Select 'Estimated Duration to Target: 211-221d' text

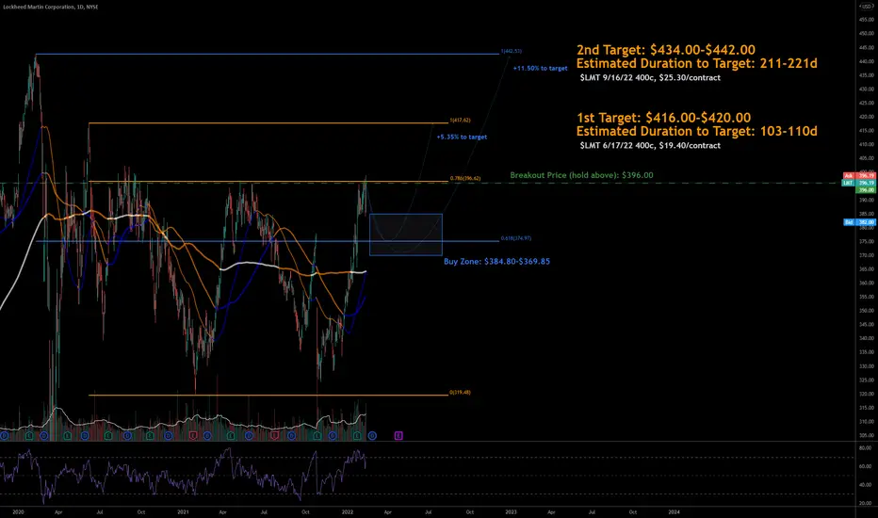click(x=696, y=63)
